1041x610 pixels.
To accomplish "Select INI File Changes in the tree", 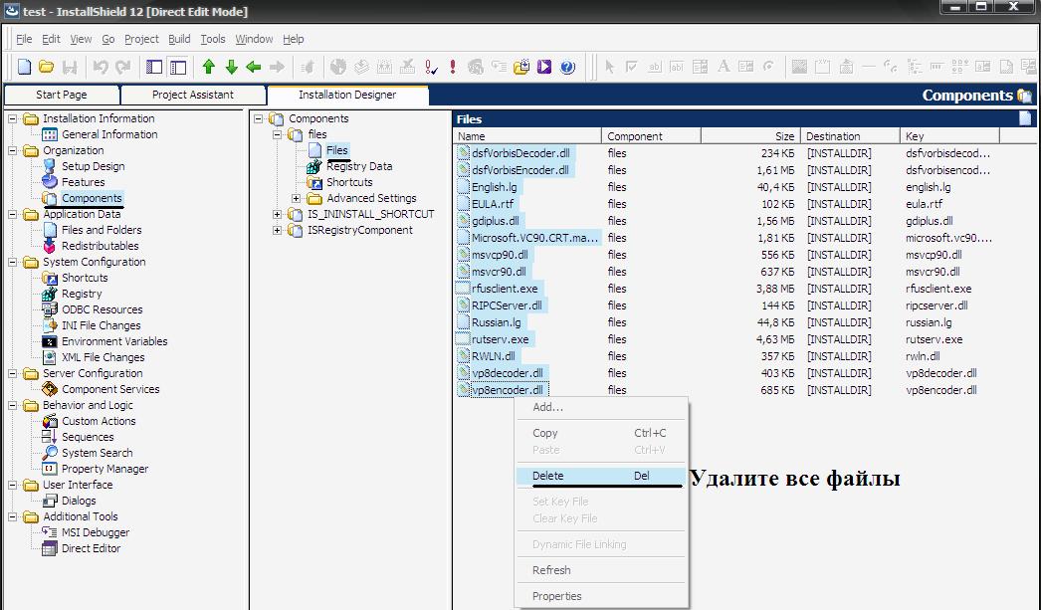I will pyautogui.click(x=101, y=326).
